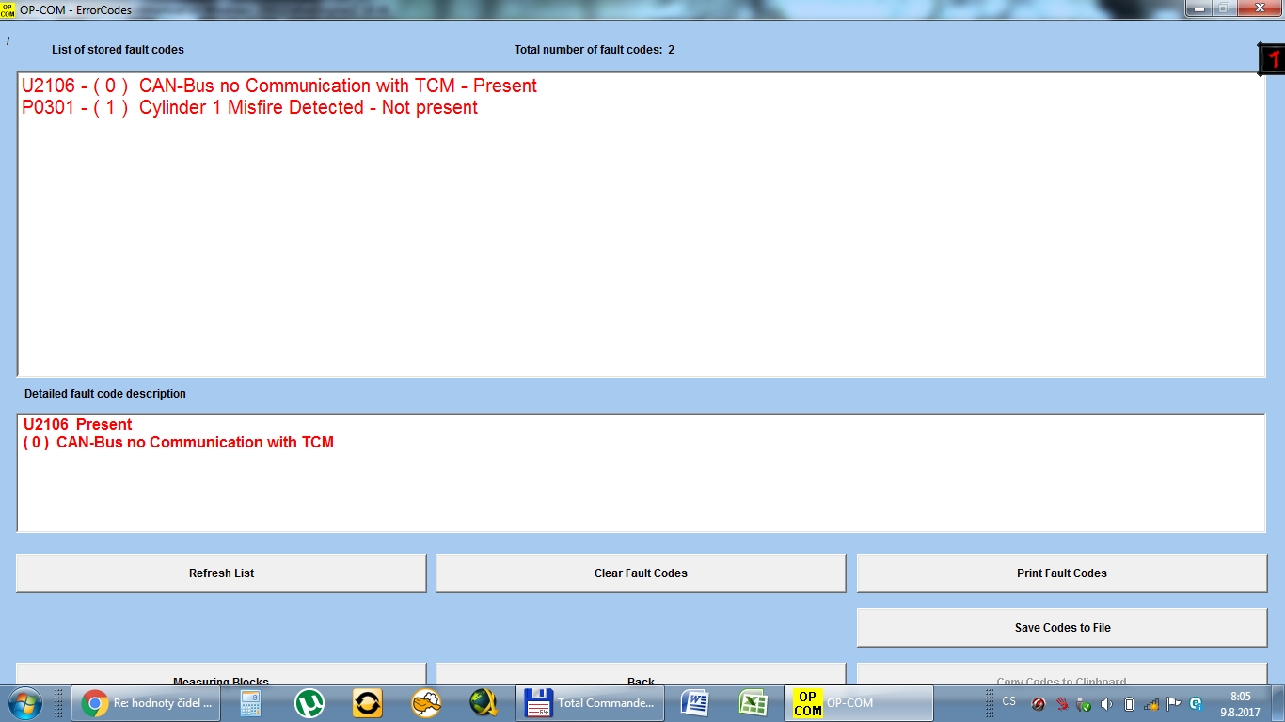This screenshot has width=1285, height=722.
Task: Open the Calculator from the taskbar
Action: click(250, 702)
